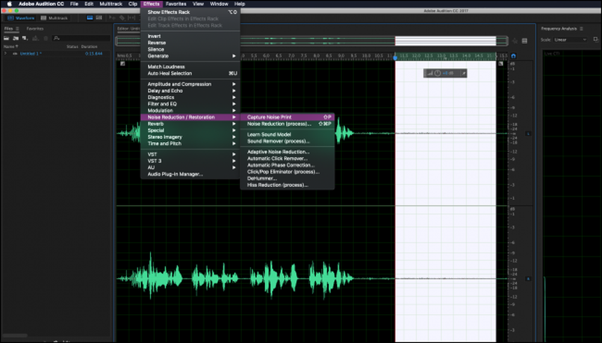Switch to the Favorites panel tab
The width and height of the screenshot is (602, 343).
pyautogui.click(x=35, y=28)
